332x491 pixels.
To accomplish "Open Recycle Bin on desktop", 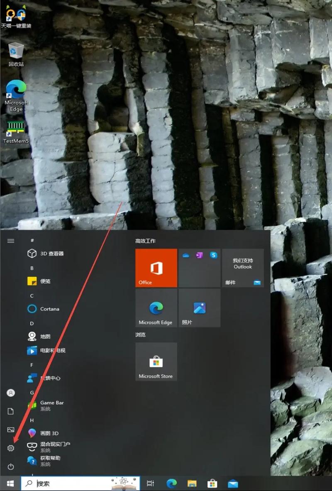I will coord(16,54).
